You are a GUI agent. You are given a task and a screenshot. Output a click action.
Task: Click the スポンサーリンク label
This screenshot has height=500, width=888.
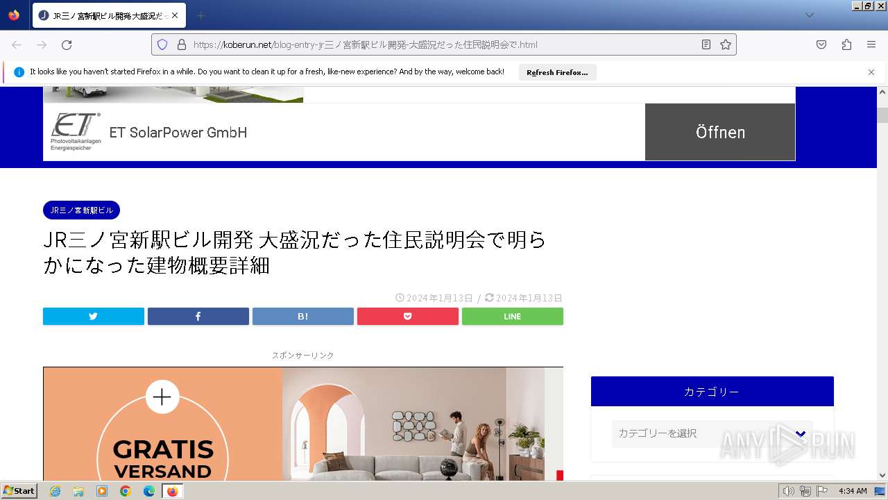pyautogui.click(x=303, y=355)
